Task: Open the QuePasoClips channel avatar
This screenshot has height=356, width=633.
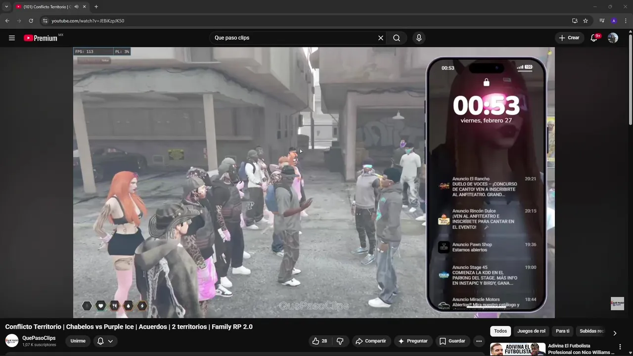Action: click(12, 341)
